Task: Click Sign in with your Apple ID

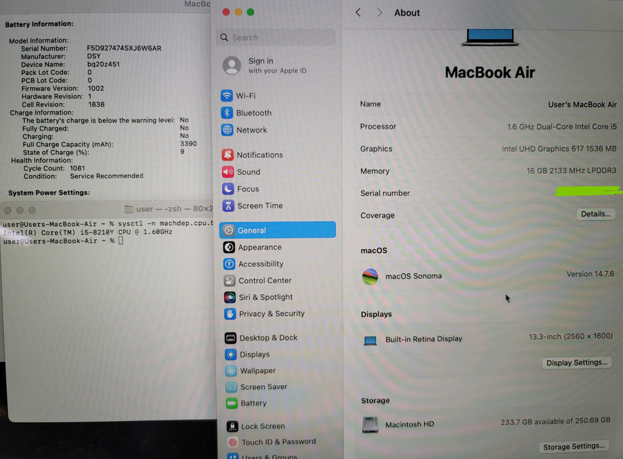Action: pyautogui.click(x=277, y=66)
